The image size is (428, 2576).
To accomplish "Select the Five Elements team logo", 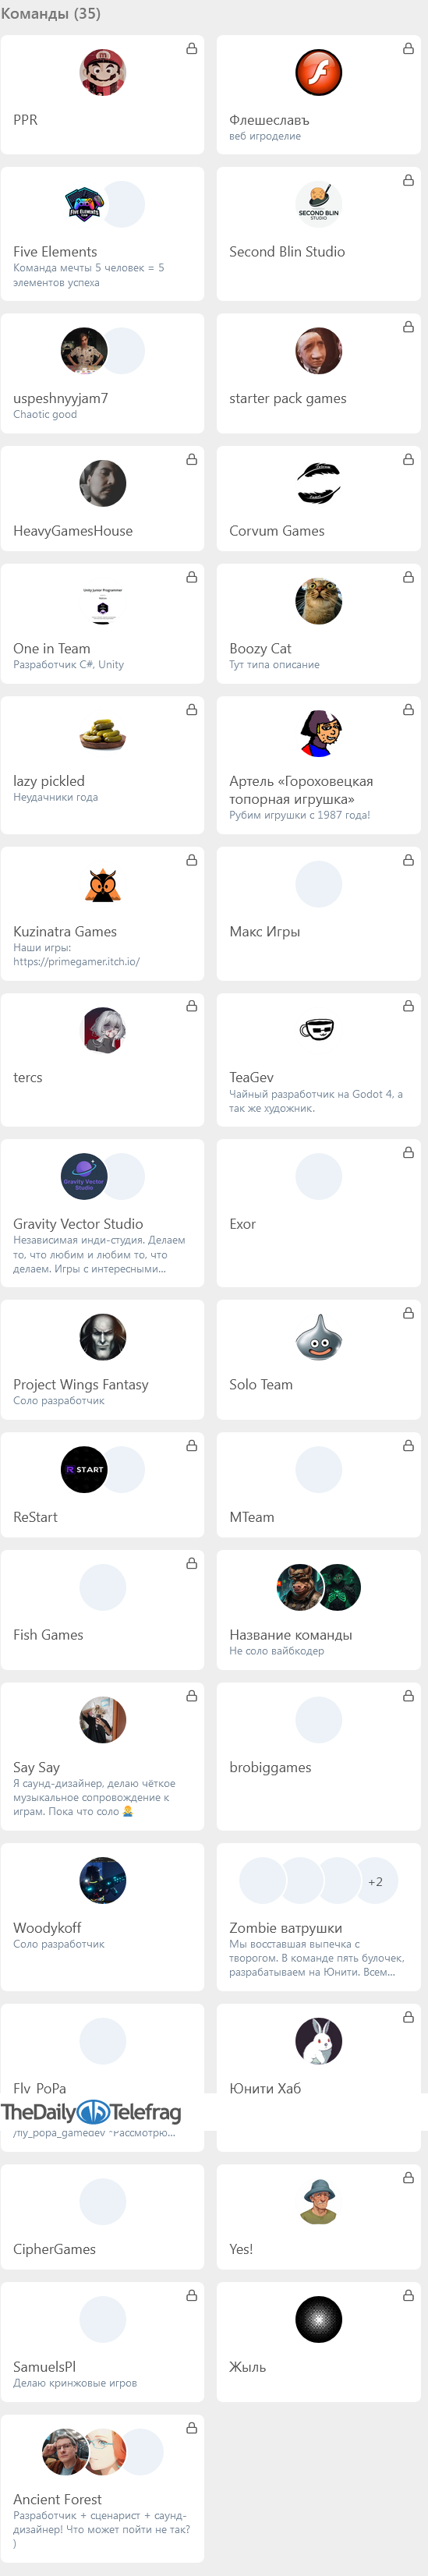I will point(84,205).
